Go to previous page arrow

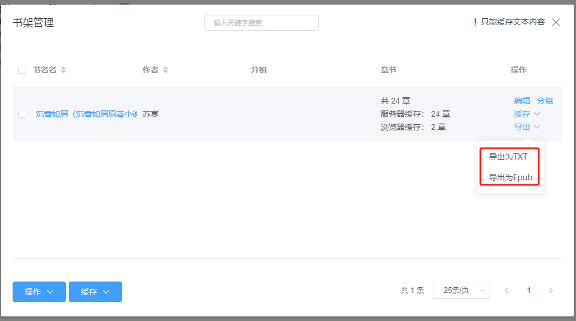click(x=506, y=291)
